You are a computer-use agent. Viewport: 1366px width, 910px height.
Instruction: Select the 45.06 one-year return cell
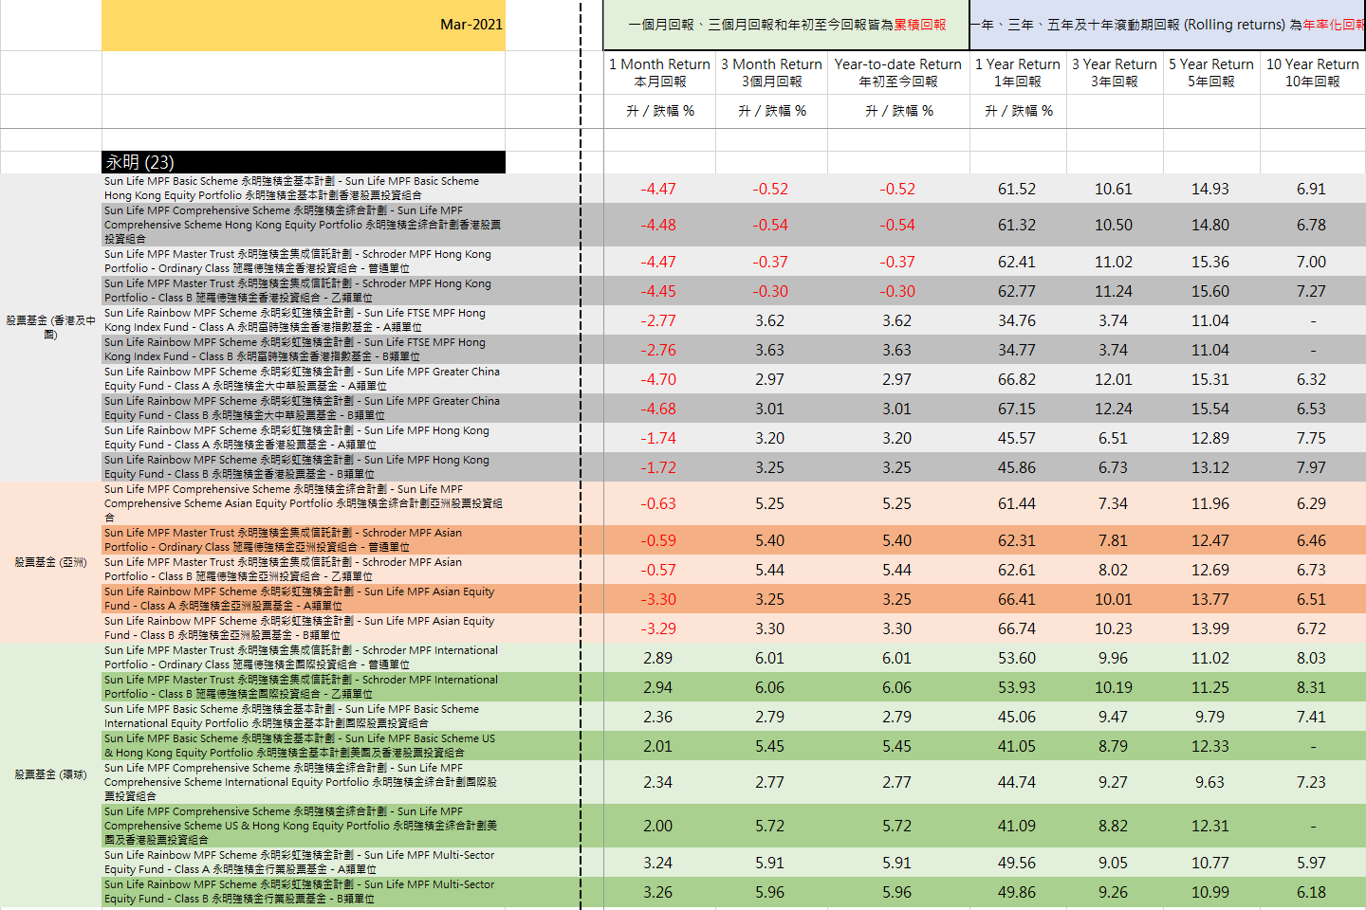(x=1017, y=717)
